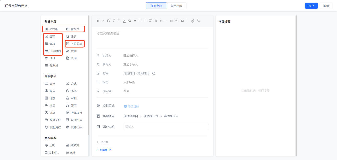Switch to the 角色权限 tab
Image resolution: width=337 pixels, height=160 pixels.
click(176, 6)
